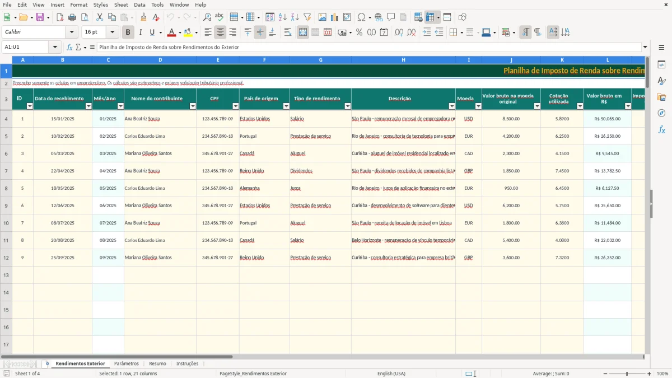This screenshot has width=672, height=378.
Task: Copy the selection
Action: tap(112, 17)
